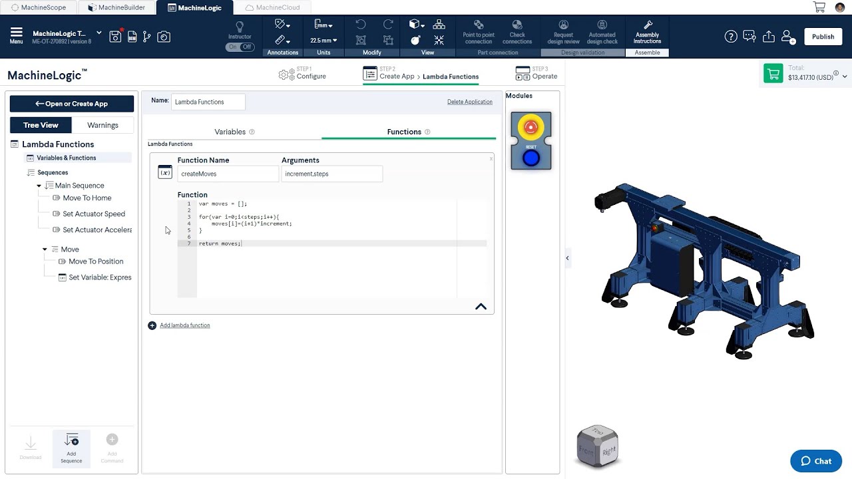Collapse the Main Sequence node
Screen dimensions: 852x479
39,186
